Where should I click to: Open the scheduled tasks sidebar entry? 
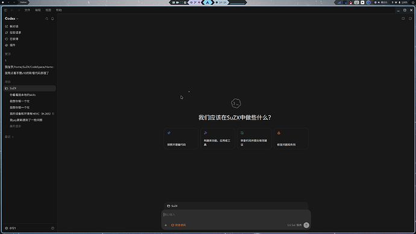pyautogui.click(x=11, y=39)
